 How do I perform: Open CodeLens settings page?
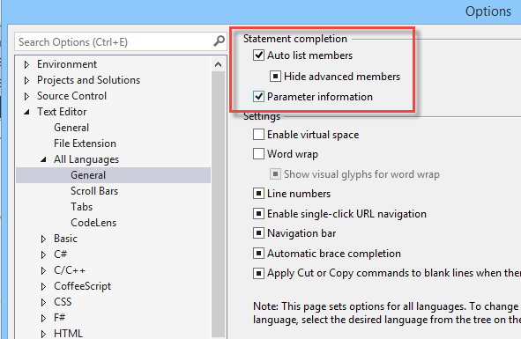(x=93, y=223)
